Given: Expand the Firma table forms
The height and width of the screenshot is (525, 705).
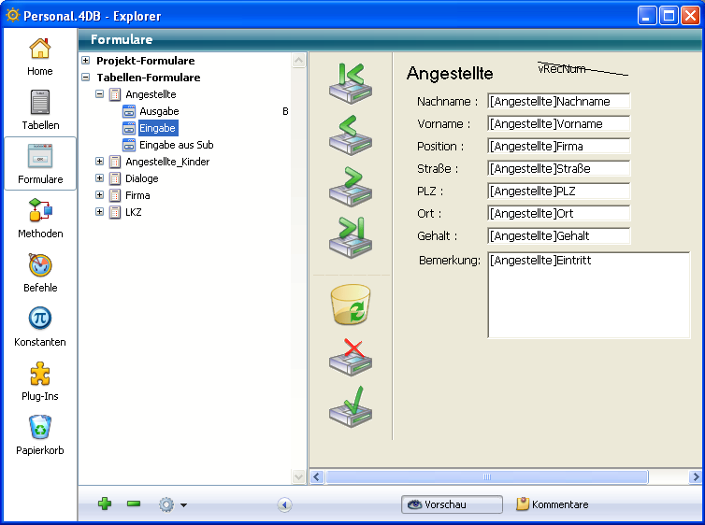Looking at the screenshot, I should tap(100, 195).
